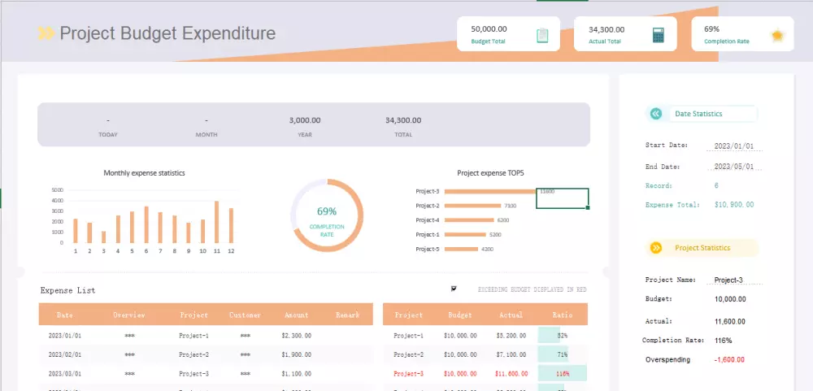Click the red Project-3 row label
Viewport: 813px width, 391px height.
click(x=409, y=373)
